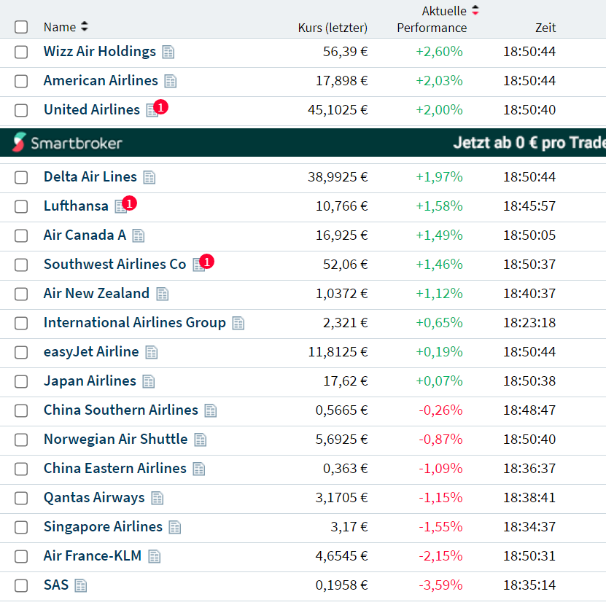The width and height of the screenshot is (606, 605).
Task: Sort the list by the Name column arrows
Action: click(x=84, y=27)
